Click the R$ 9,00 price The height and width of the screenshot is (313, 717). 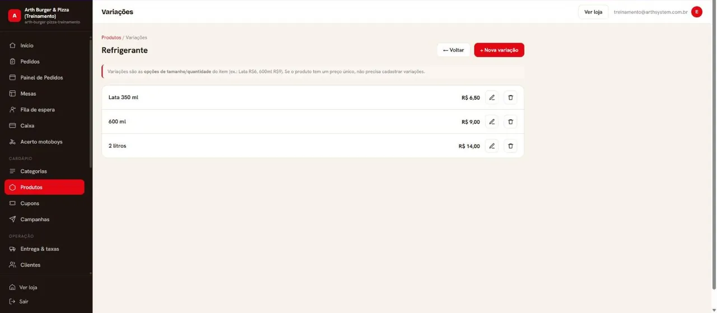[471, 122]
